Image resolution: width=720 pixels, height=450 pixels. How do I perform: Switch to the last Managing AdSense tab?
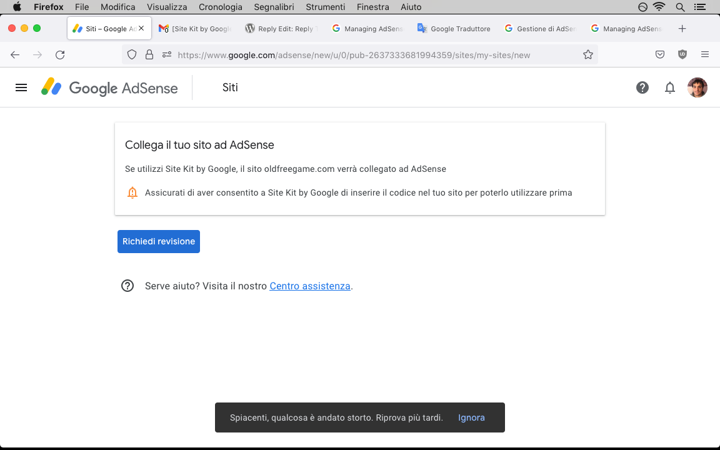627,29
